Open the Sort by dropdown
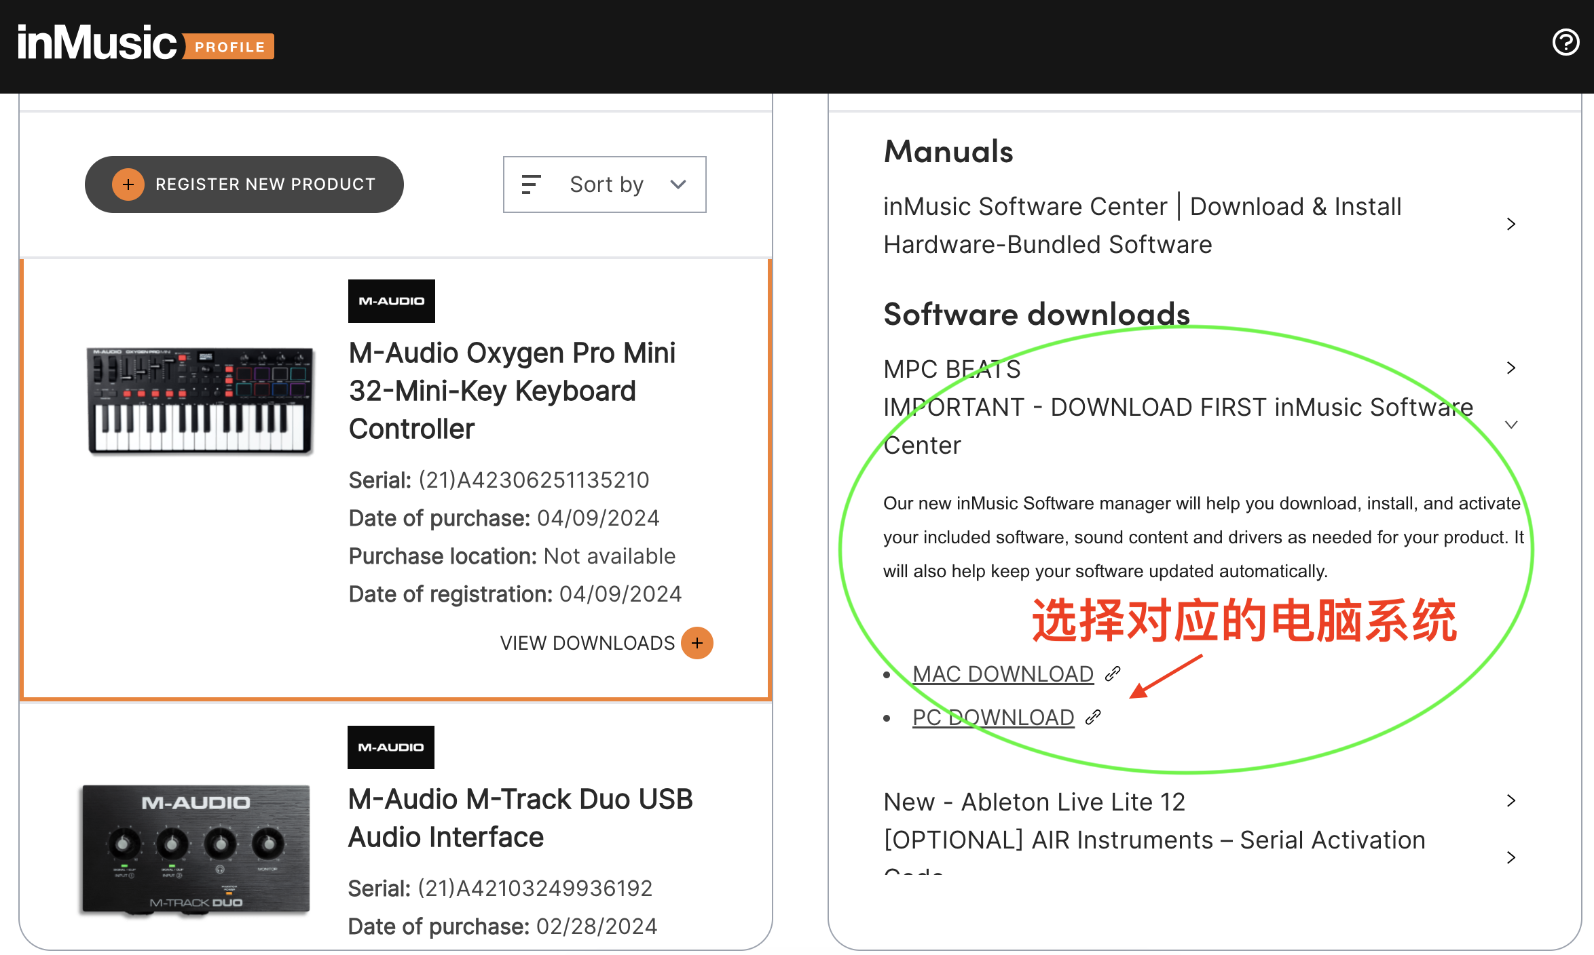The image size is (1594, 955). pos(604,184)
